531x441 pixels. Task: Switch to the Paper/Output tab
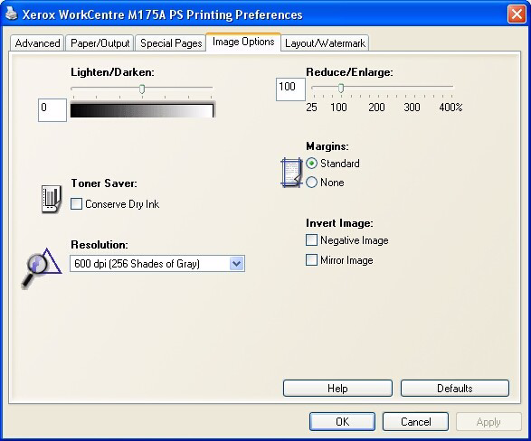pyautogui.click(x=100, y=43)
